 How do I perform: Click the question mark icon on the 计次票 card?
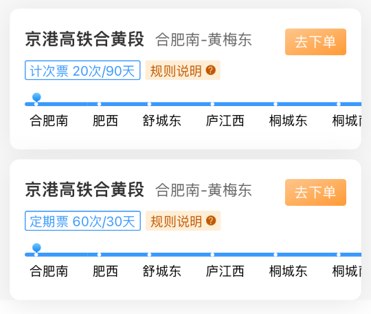point(211,70)
